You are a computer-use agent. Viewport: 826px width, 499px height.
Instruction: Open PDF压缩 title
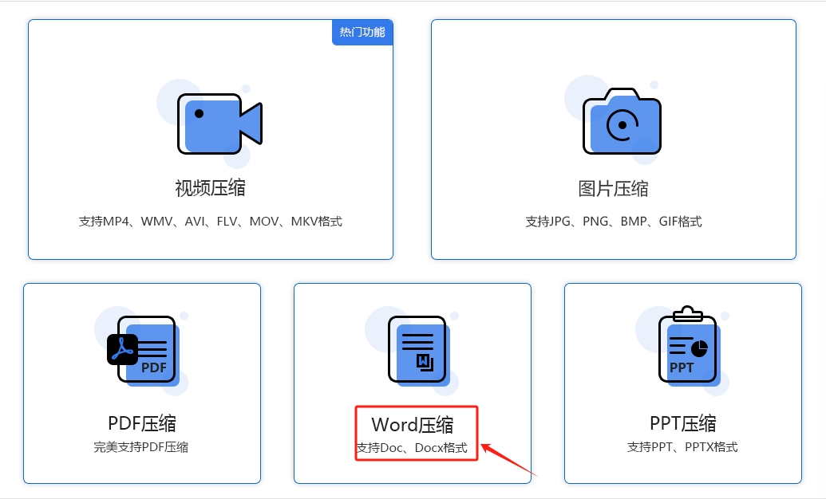[x=142, y=423]
